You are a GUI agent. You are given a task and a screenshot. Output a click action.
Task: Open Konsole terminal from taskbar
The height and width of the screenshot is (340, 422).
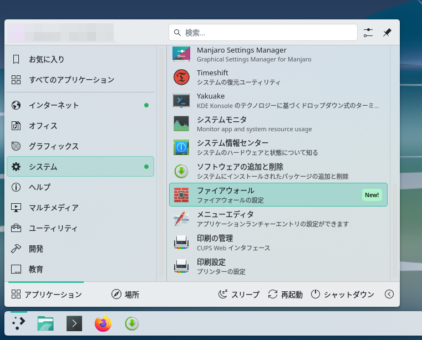point(74,323)
